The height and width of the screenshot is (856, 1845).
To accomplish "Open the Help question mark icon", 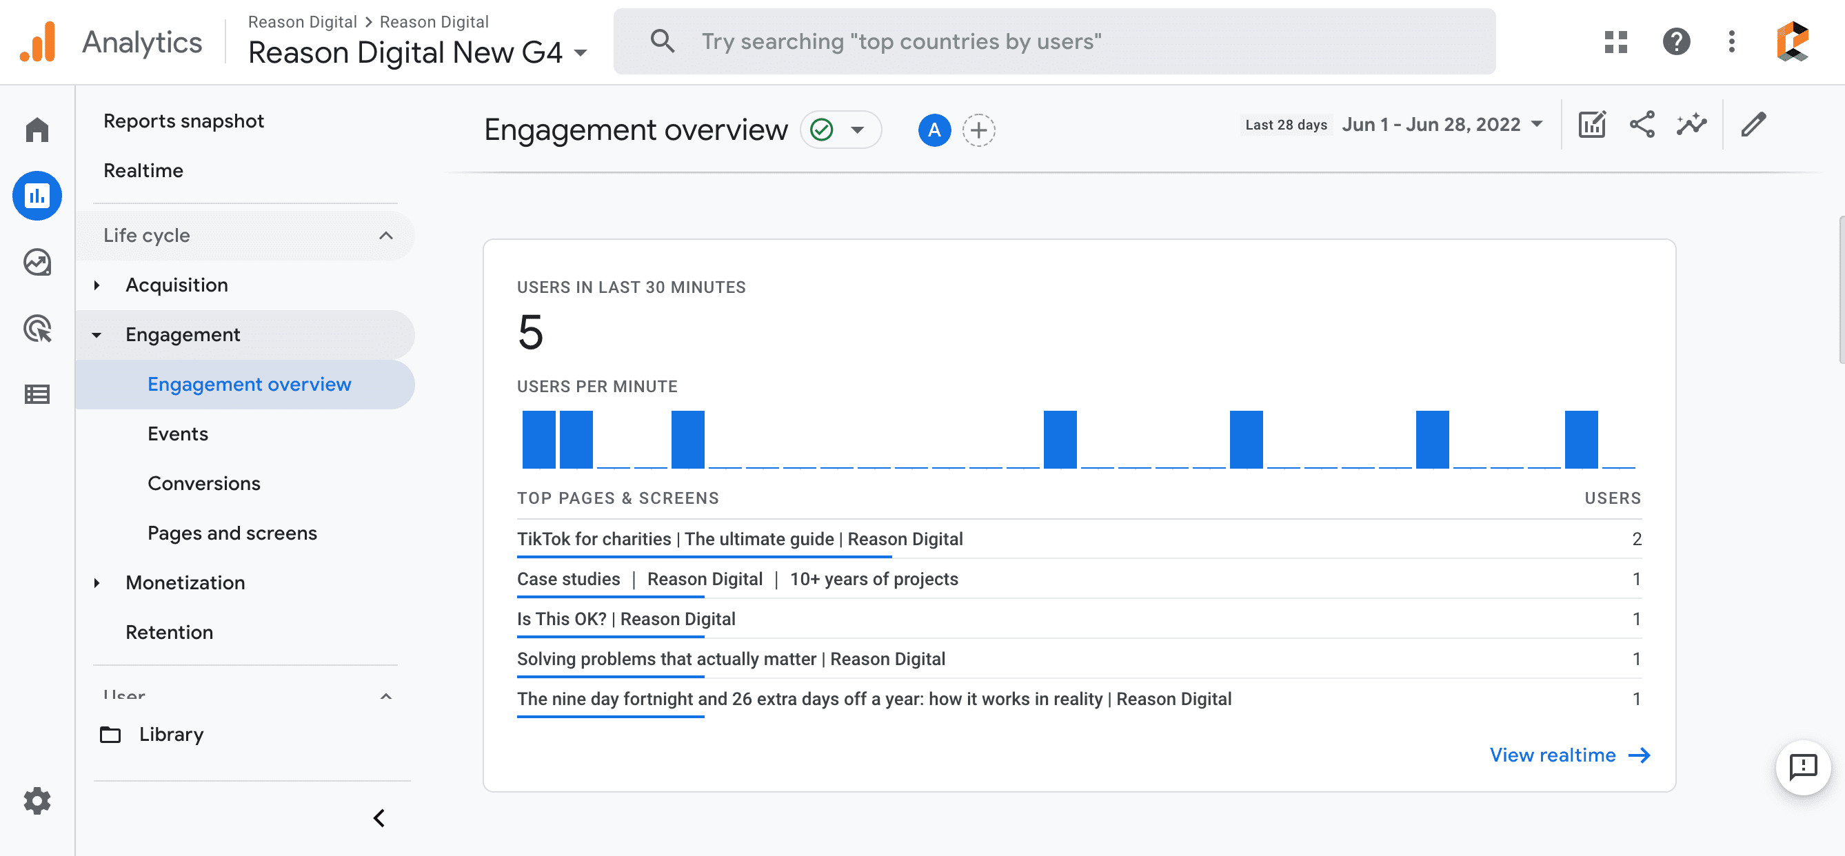I will pos(1676,41).
